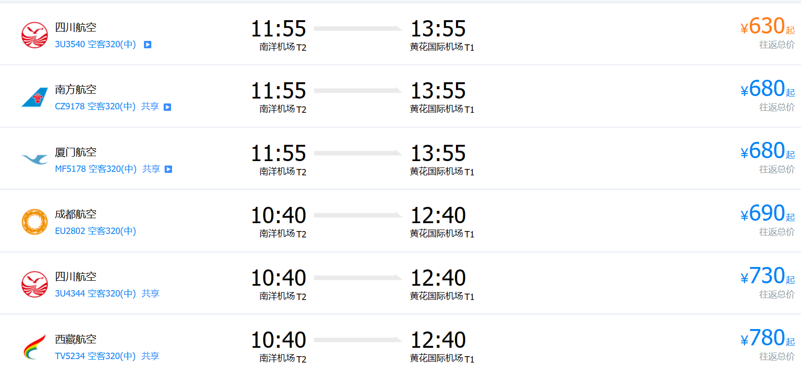
Task: Select the ¥730 price for 3U4344
Action: coord(766,276)
